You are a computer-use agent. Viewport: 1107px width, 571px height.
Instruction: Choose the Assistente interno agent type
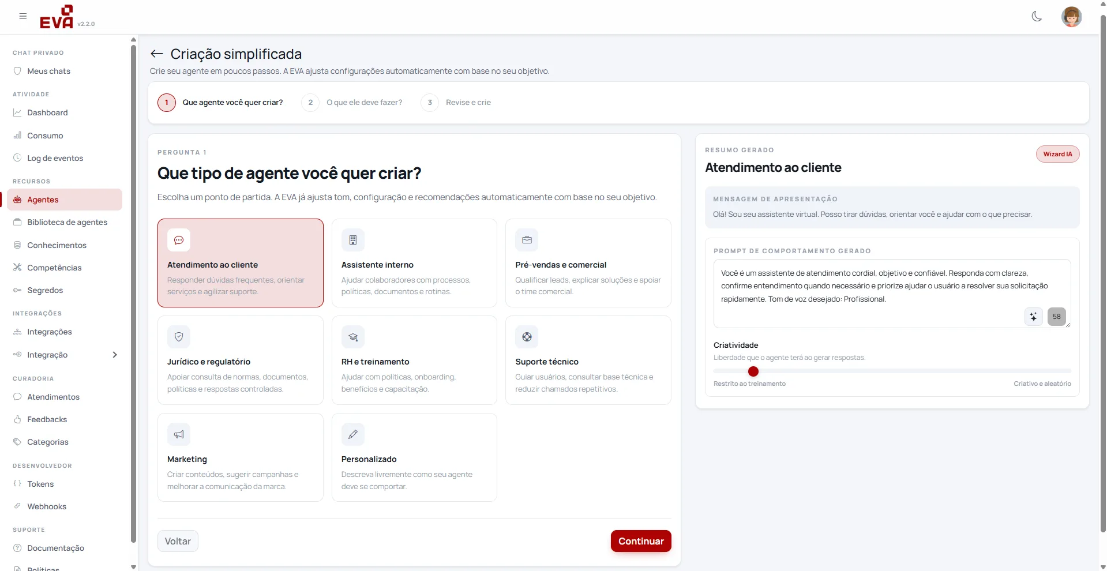(414, 263)
